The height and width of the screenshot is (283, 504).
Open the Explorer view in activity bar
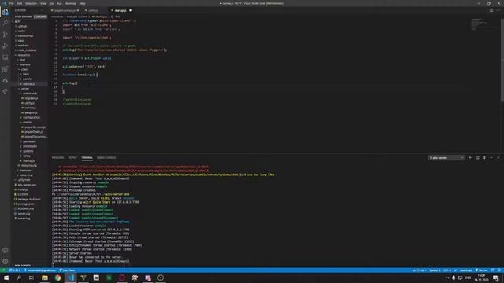(6, 13)
